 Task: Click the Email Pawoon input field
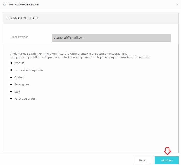(x=111, y=37)
